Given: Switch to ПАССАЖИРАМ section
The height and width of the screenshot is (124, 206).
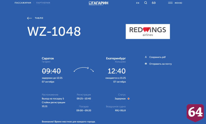Looking at the screenshot, I should (23, 3).
